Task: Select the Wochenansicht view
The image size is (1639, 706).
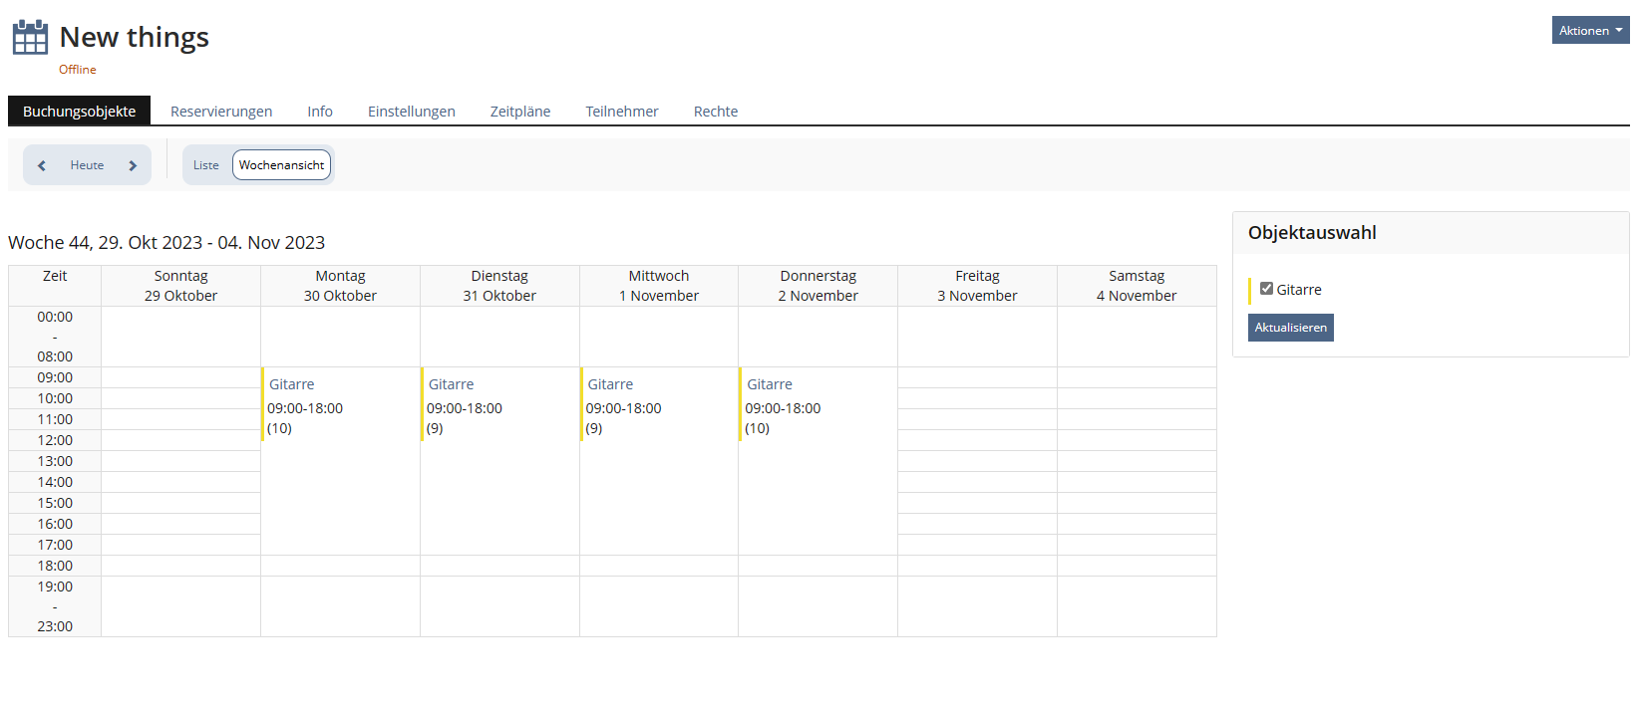Action: (281, 165)
